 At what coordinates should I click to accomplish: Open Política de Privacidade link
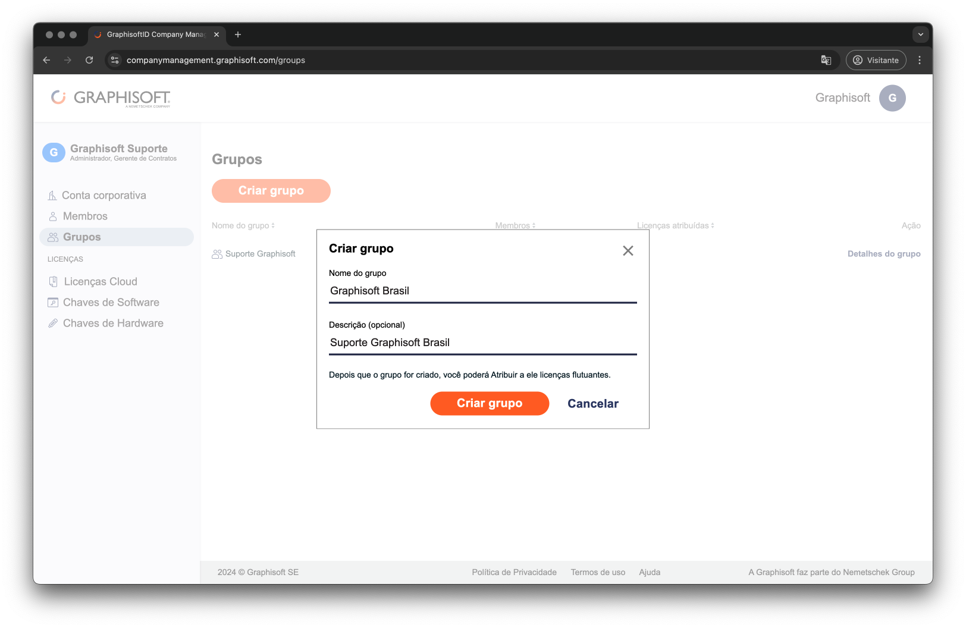[x=515, y=573]
